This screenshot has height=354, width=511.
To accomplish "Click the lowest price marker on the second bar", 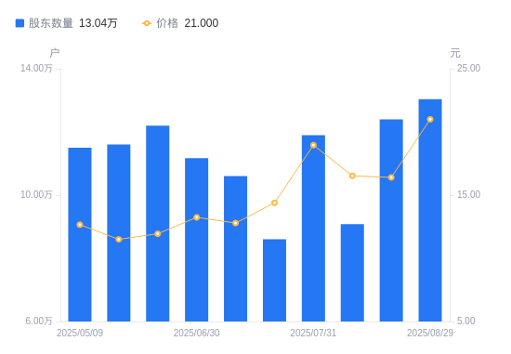I will pos(119,240).
